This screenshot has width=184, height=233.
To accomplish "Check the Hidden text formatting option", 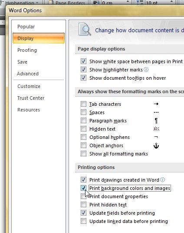I will (83, 129).
